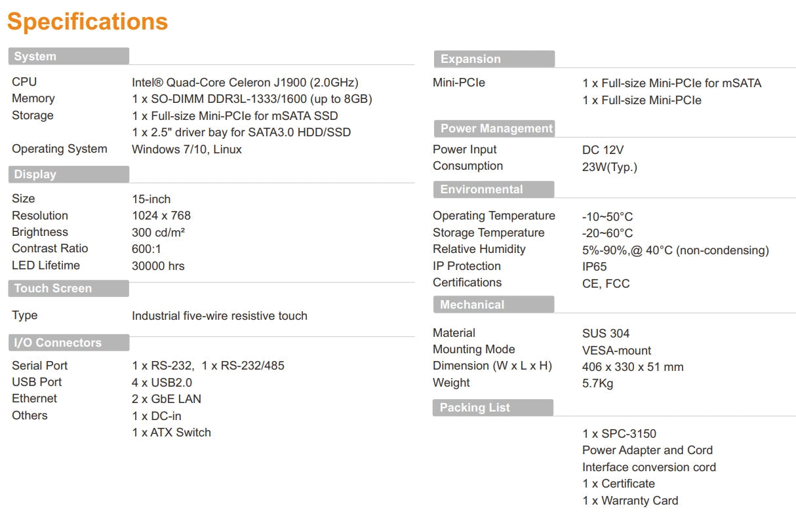The image size is (796, 519).
Task: Open the I/O Connectors section header
Action: tap(58, 343)
